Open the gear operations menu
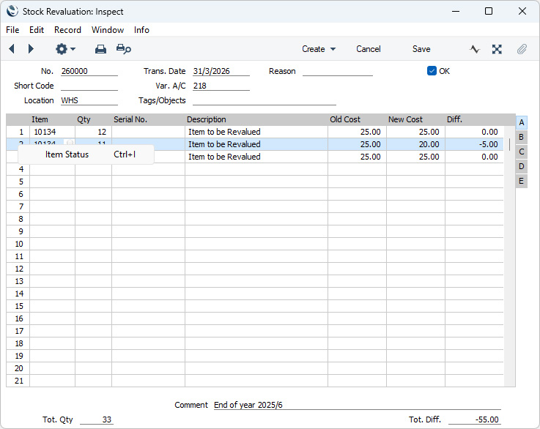 point(65,49)
